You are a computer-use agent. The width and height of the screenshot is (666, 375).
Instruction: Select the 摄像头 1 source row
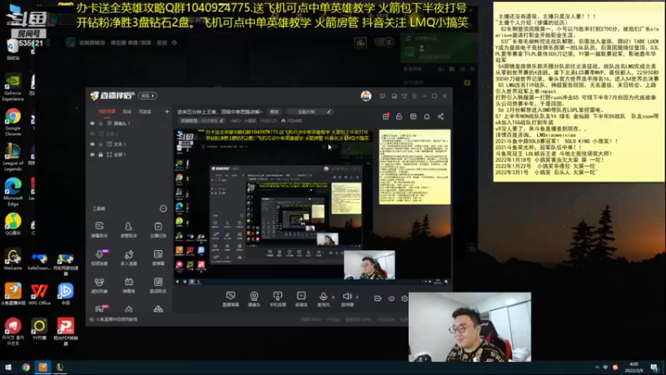129,123
